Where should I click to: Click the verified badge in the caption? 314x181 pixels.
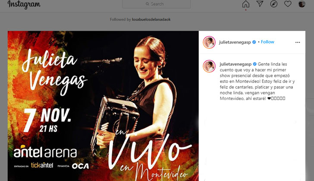coord(255,64)
